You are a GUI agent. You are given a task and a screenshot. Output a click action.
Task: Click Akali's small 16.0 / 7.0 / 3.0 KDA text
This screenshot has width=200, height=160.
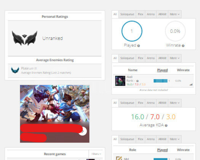136,84
